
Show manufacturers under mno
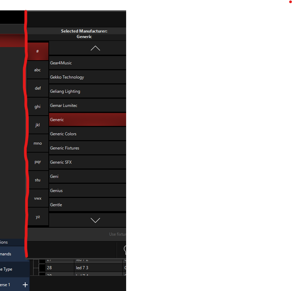(x=38, y=143)
